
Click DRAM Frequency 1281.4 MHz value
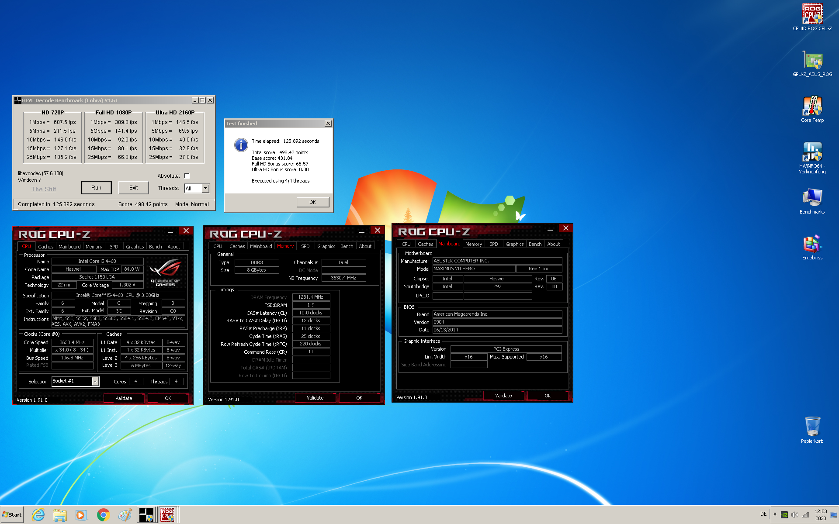point(311,297)
